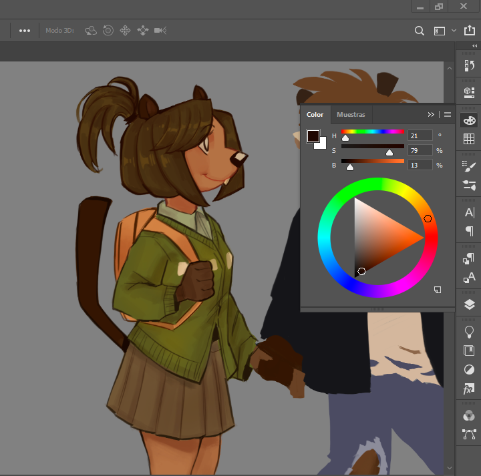481x476 pixels.
Task: Click the dark foreground color swatch
Action: (x=313, y=136)
